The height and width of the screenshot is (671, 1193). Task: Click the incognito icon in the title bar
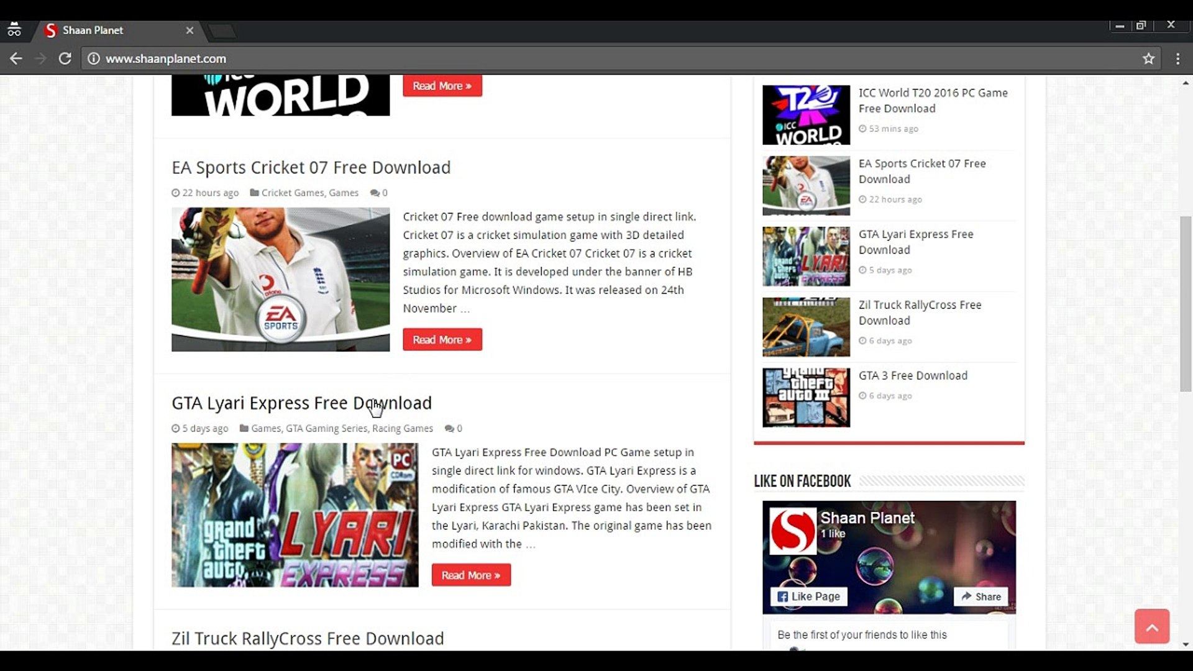point(14,30)
